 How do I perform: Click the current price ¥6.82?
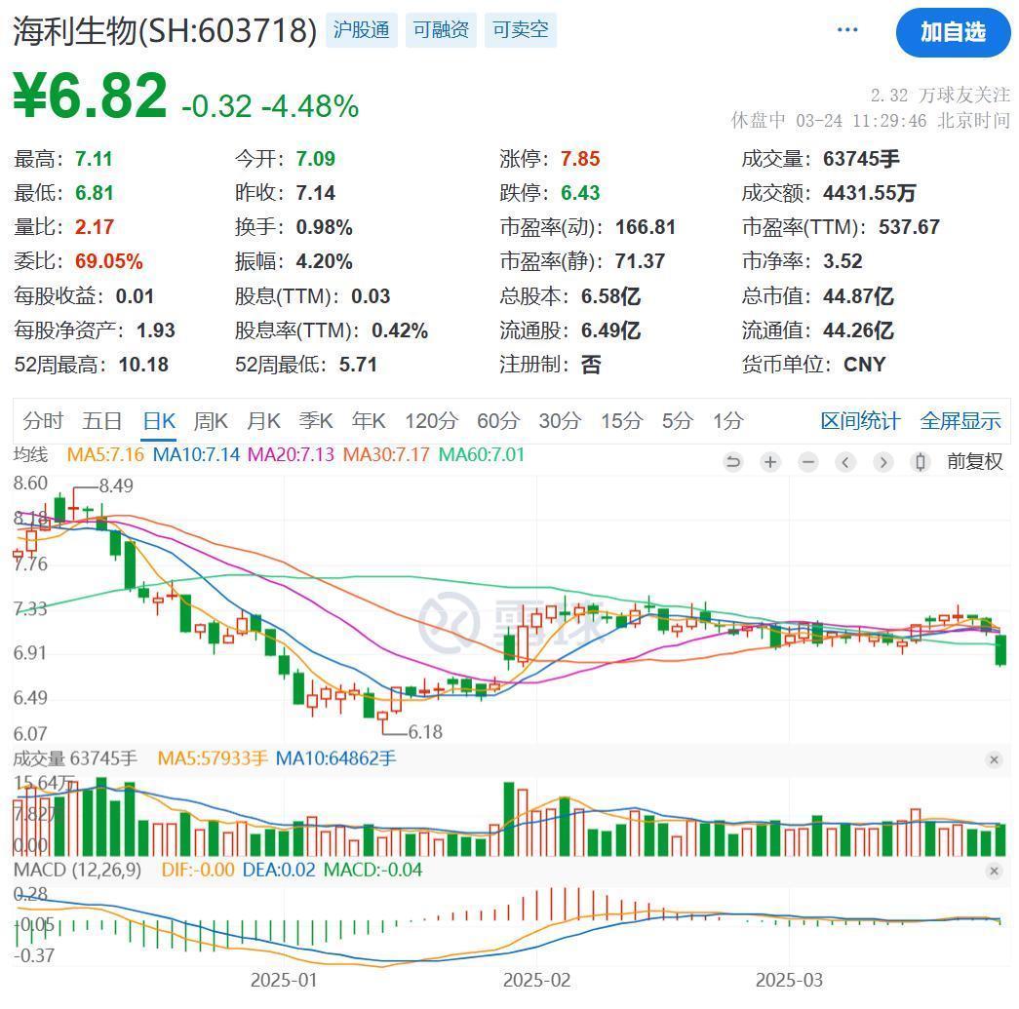tap(91, 96)
